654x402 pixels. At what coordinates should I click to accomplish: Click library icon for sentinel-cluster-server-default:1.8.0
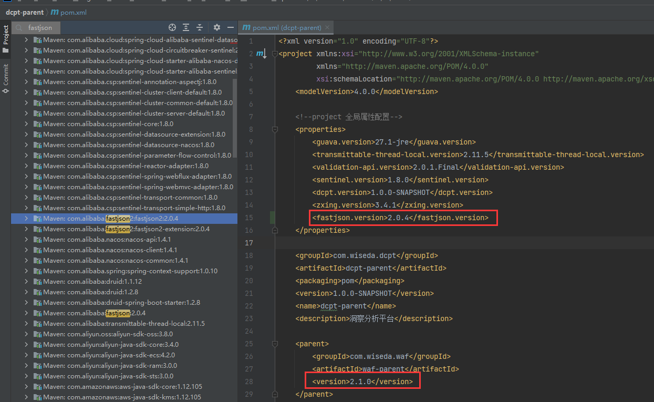[37, 114]
